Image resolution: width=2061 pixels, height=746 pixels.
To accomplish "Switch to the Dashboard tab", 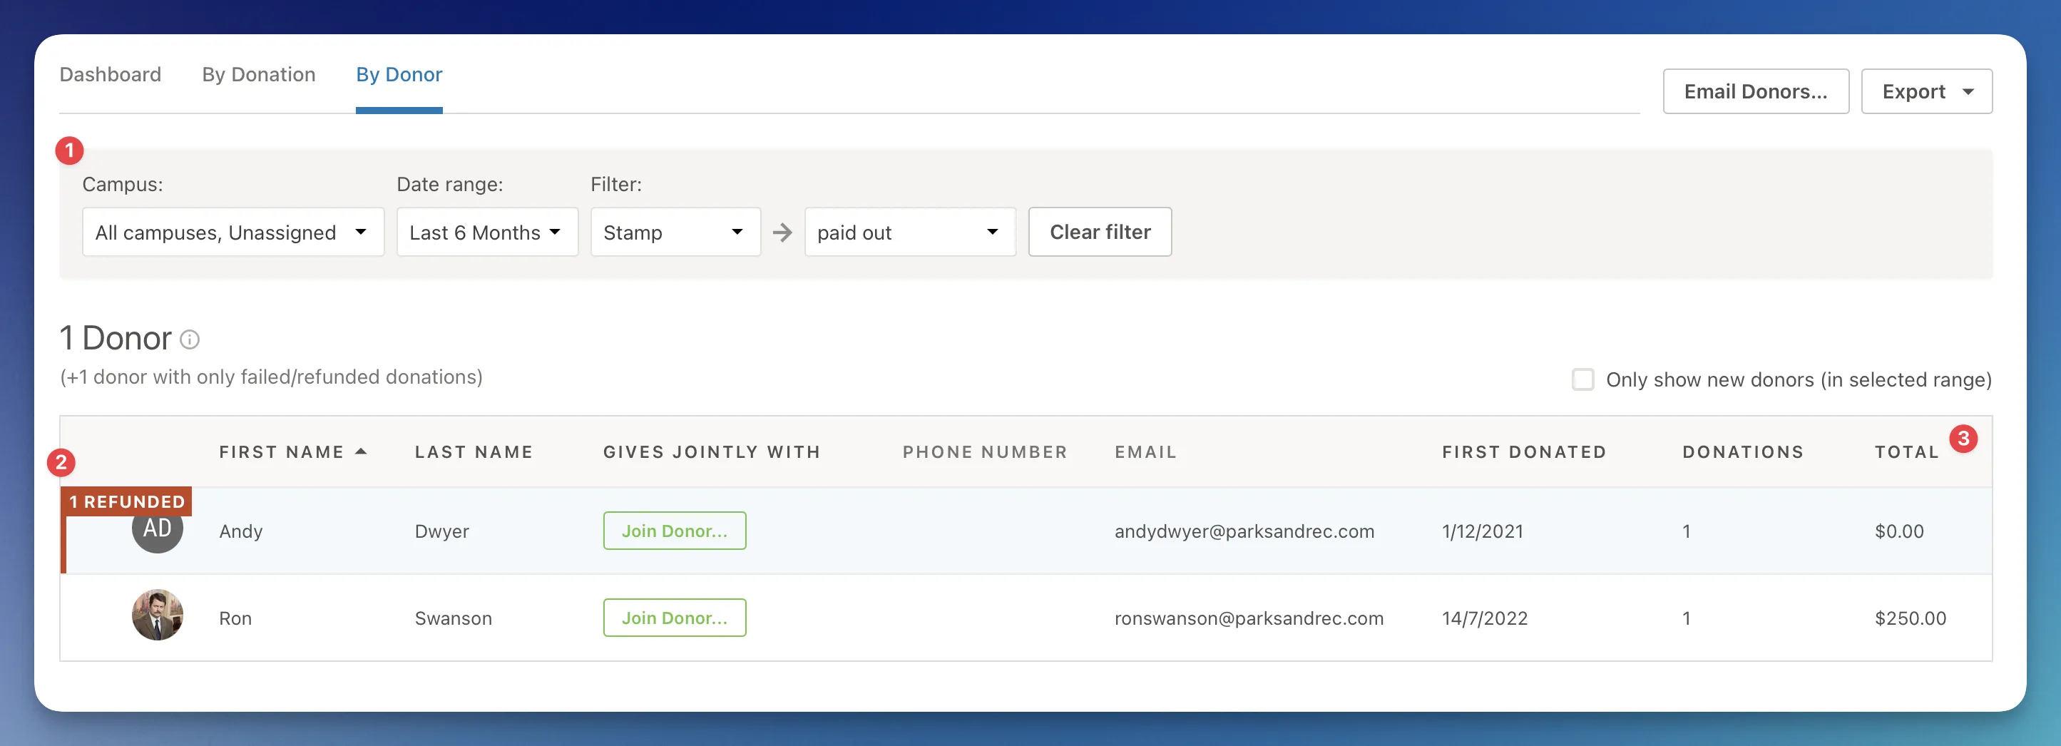I will 111,74.
